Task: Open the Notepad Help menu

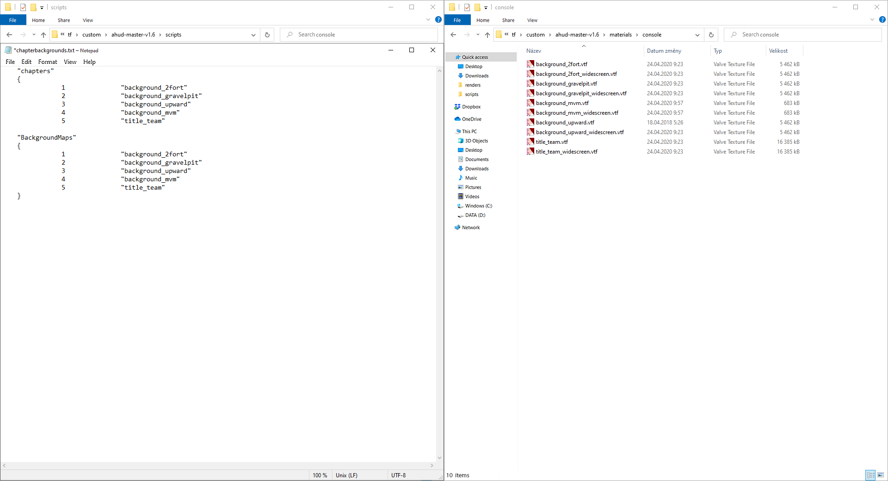Action: [89, 62]
